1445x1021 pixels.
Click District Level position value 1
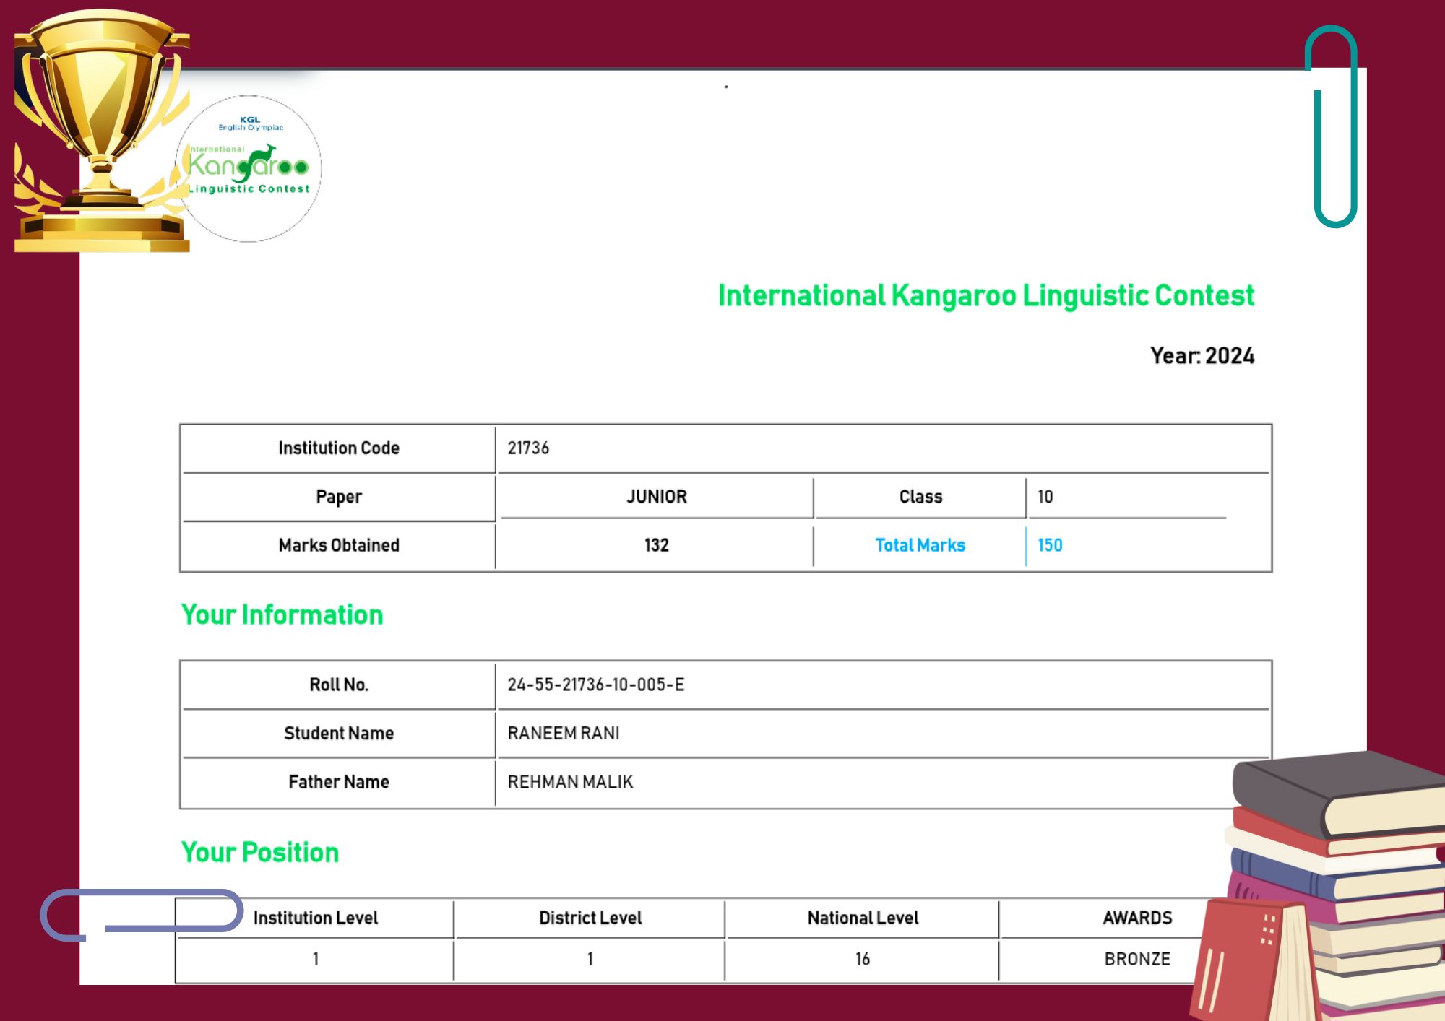tap(590, 959)
